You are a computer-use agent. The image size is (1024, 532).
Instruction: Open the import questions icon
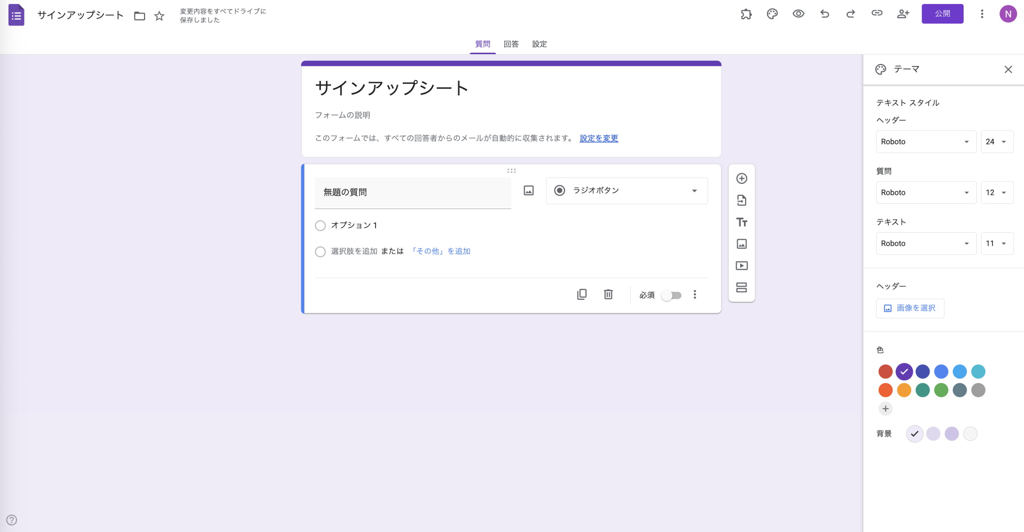[742, 200]
